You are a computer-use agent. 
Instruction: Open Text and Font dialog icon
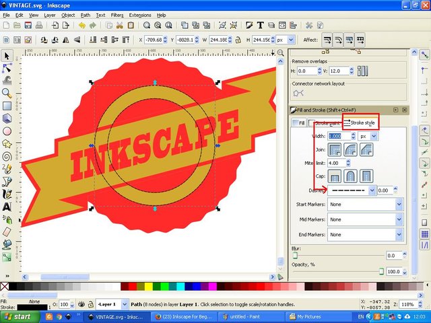[260, 26]
